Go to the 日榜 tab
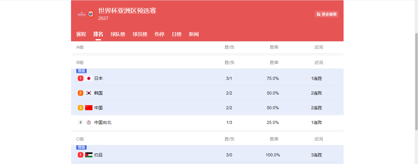The image size is (418, 164). click(177, 34)
